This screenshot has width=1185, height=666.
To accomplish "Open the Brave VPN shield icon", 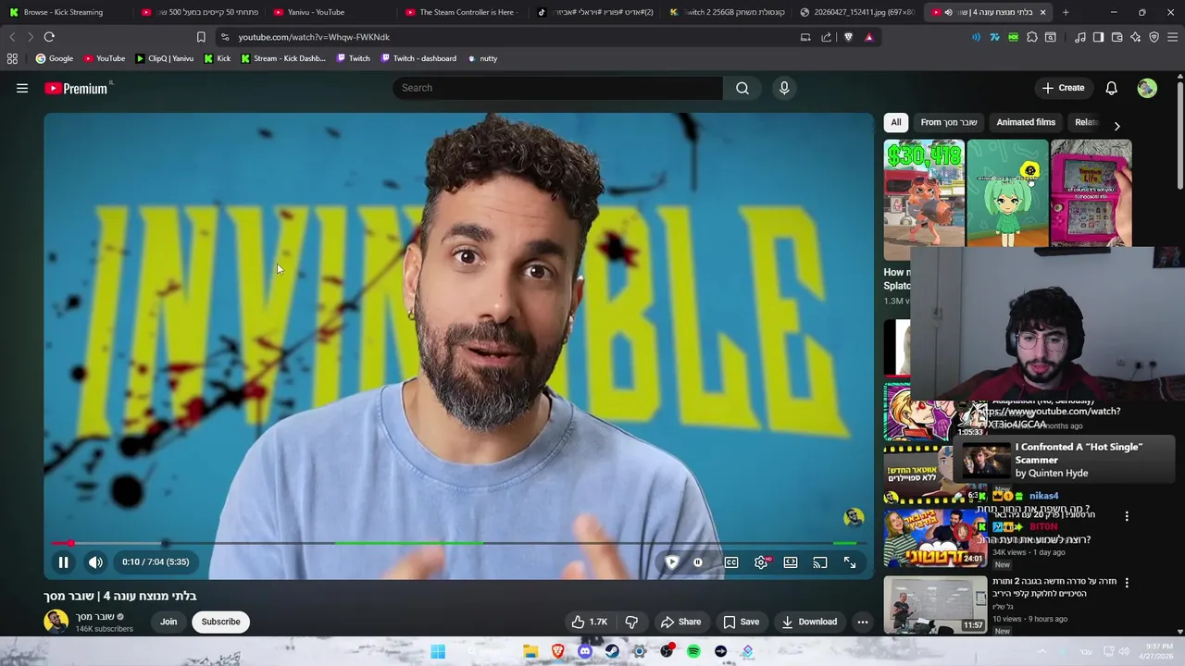I will pyautogui.click(x=1154, y=37).
